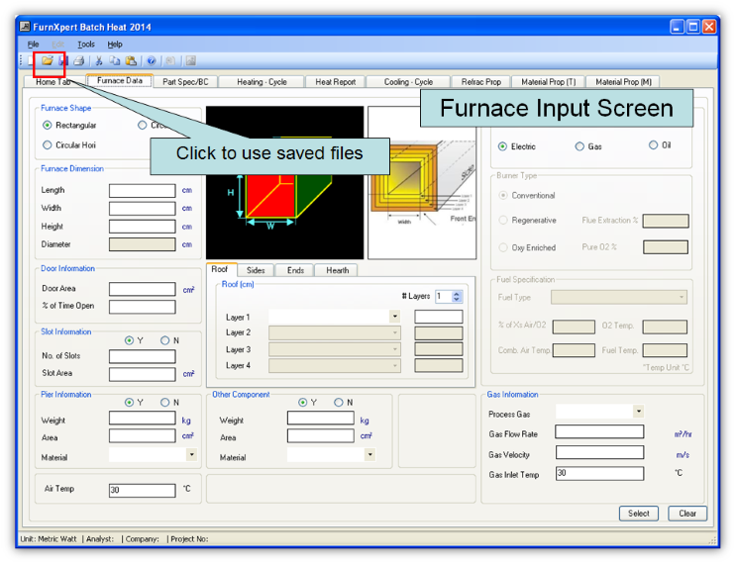This screenshot has height=564, width=736.
Task: Click the New file toolbar icon
Action: pos(31,60)
